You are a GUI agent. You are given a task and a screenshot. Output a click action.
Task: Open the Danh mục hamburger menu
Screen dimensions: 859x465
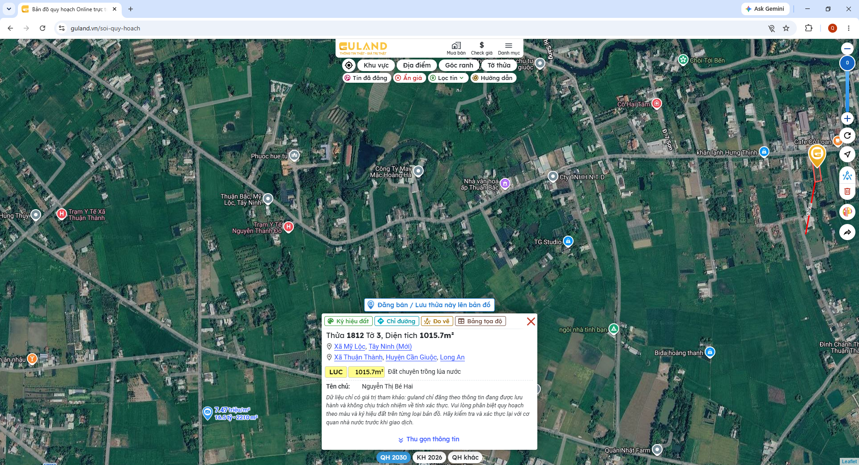point(509,48)
